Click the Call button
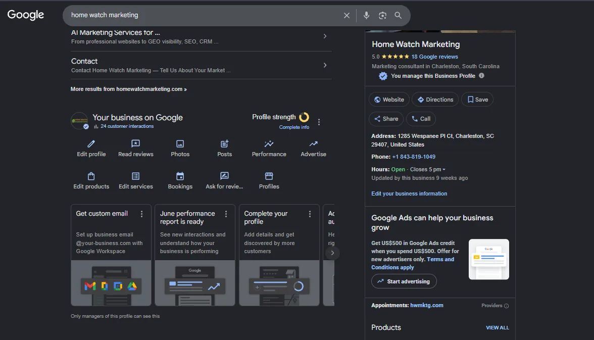 (x=421, y=119)
